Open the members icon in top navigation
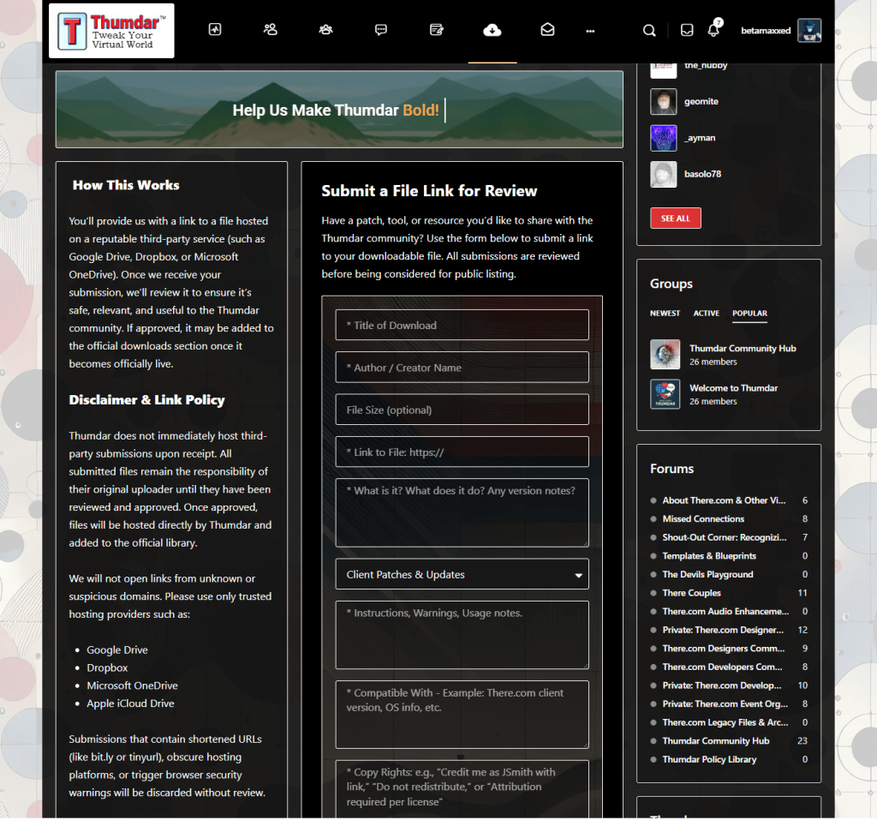The image size is (877, 820). tap(270, 30)
